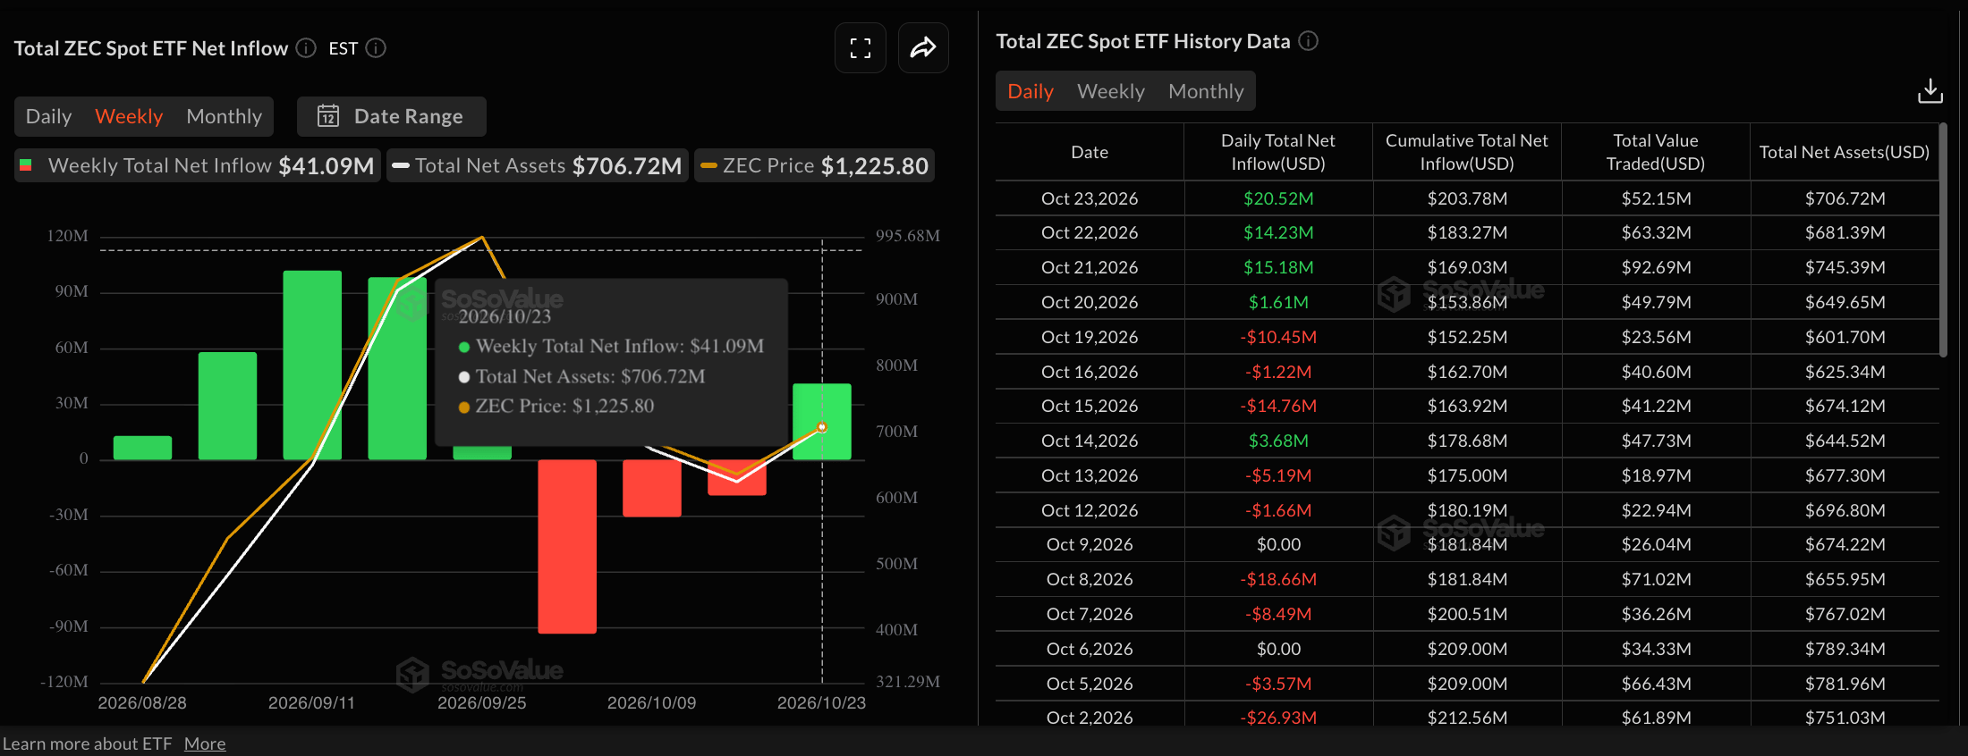Share the ZEC Net Inflow chart
Viewport: 1968px width, 756px height.
[x=923, y=48]
